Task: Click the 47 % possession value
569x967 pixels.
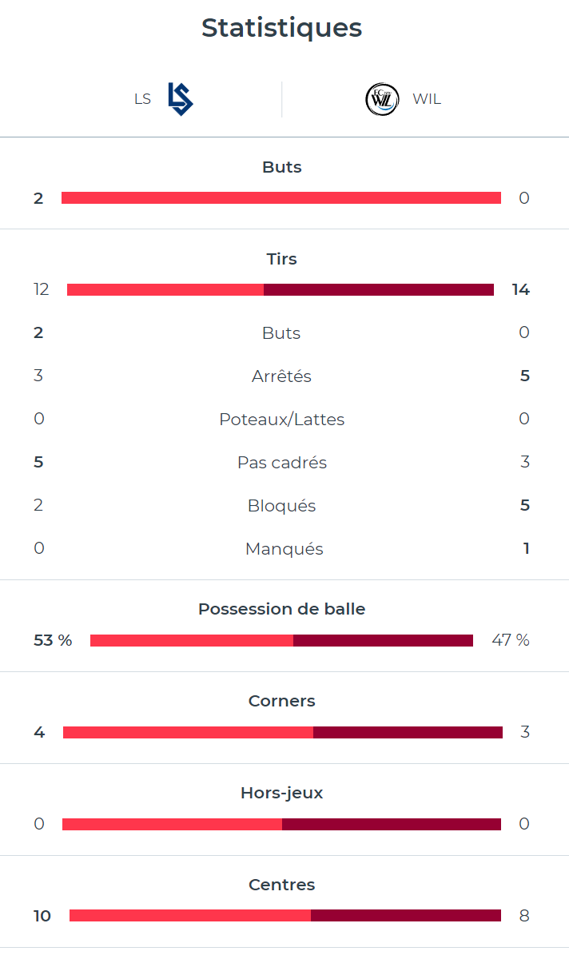Action: (x=511, y=640)
